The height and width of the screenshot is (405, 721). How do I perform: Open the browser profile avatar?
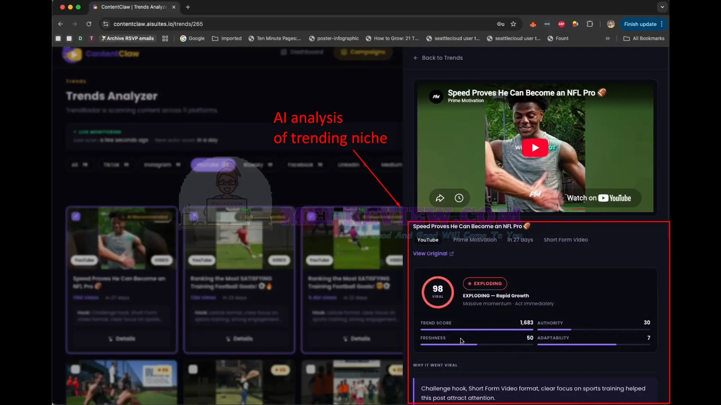tap(611, 24)
